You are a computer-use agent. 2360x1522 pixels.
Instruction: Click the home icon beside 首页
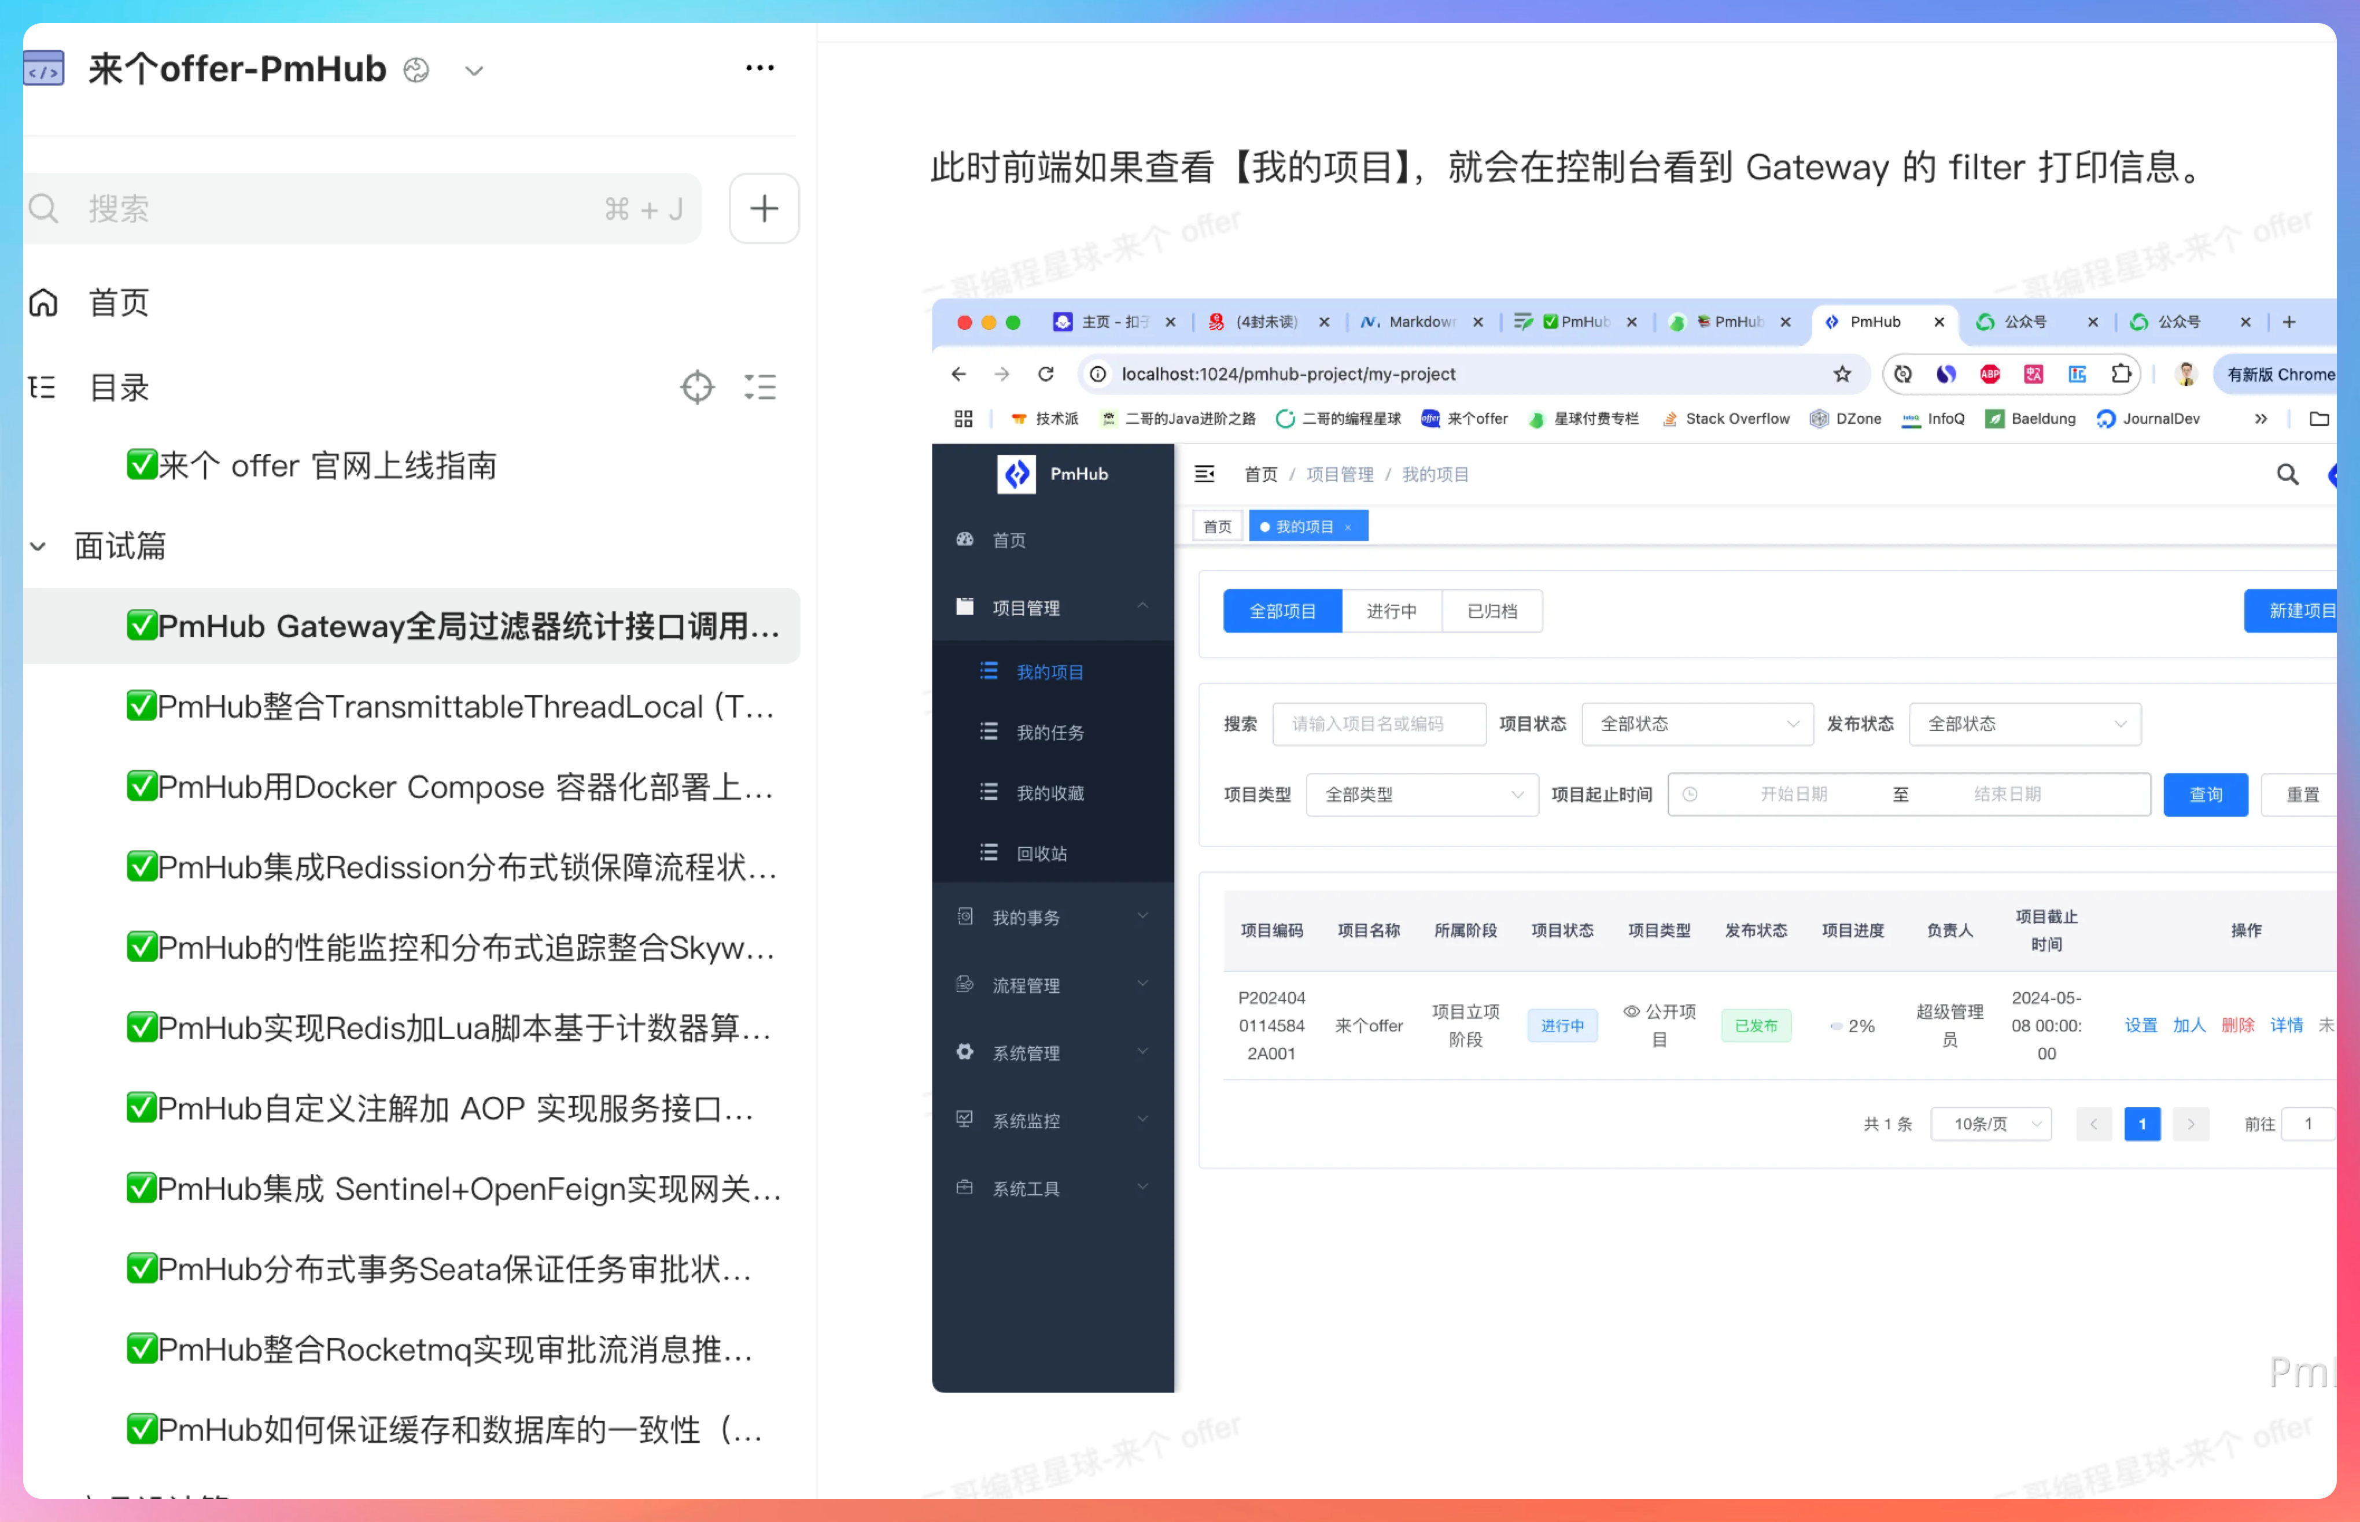coord(43,302)
